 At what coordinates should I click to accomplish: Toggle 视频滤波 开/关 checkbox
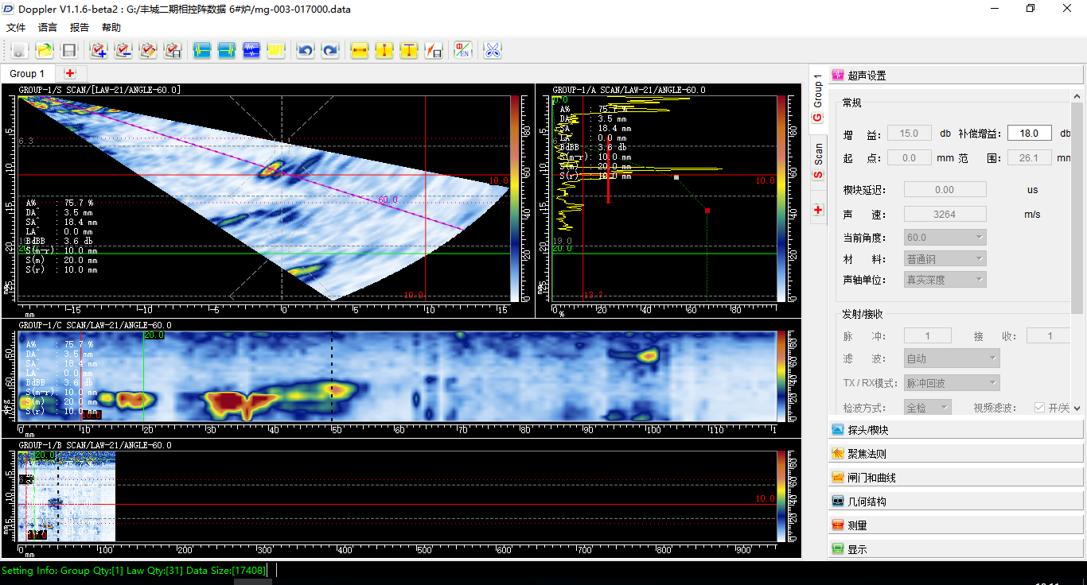pos(1039,407)
